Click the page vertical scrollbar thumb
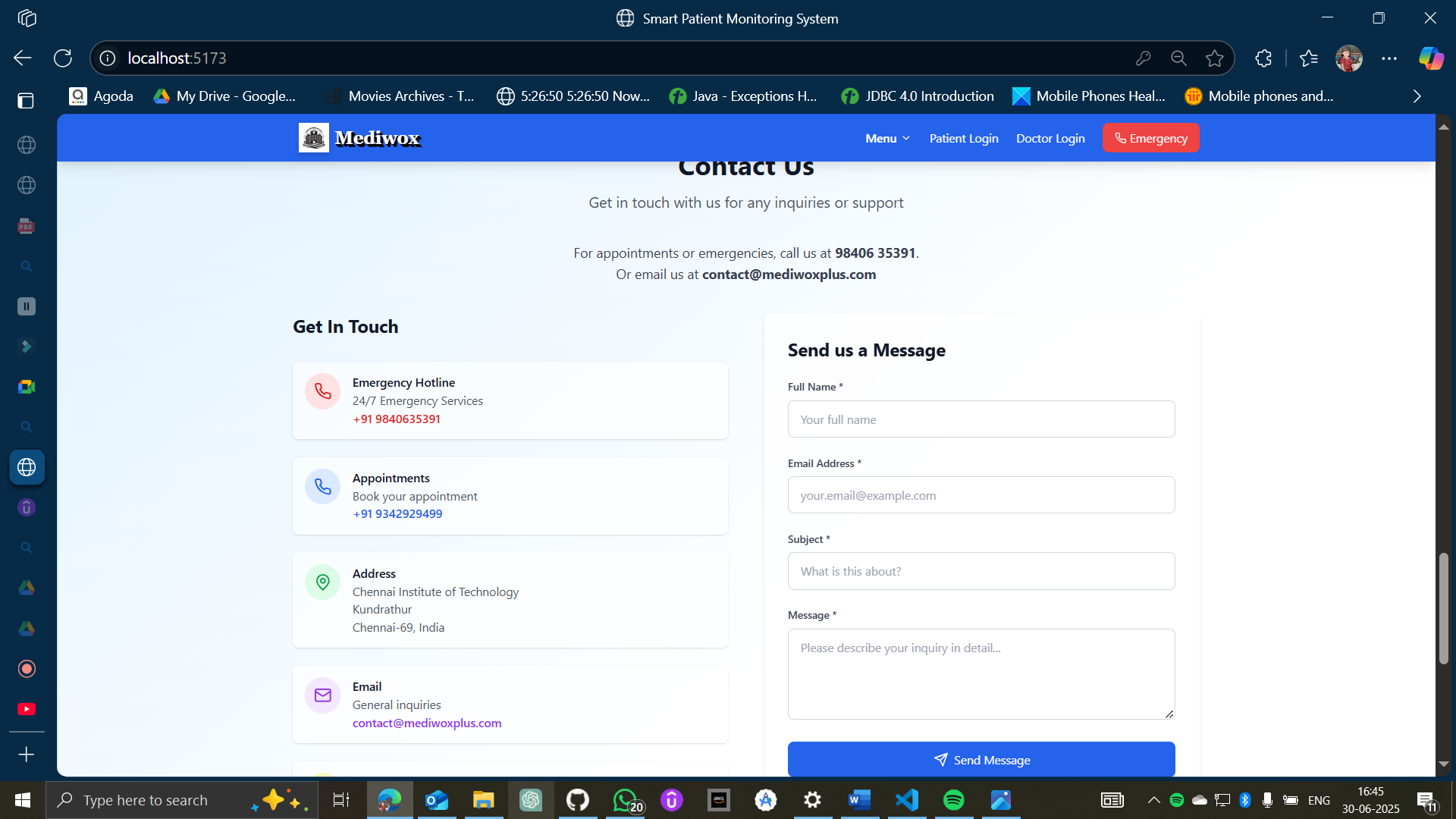 1443,608
